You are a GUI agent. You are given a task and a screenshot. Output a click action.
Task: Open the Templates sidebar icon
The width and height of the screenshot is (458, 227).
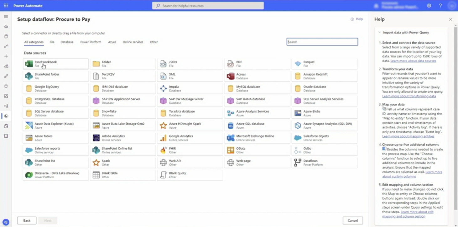[x=6, y=66]
